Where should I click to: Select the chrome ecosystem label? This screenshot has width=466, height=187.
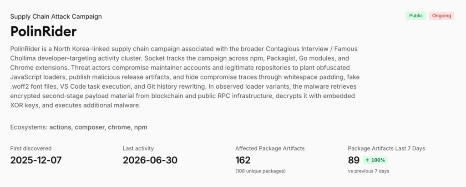[x=119, y=127]
